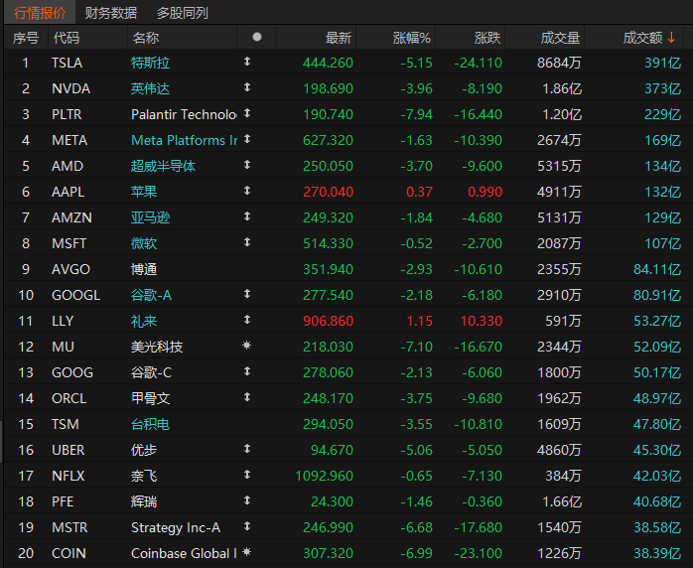Image resolution: width=693 pixels, height=568 pixels.
Task: Click the asterisk icon in 美光科技 row
Action: coord(247,346)
